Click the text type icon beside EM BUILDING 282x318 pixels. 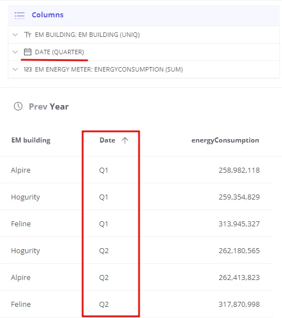click(27, 35)
